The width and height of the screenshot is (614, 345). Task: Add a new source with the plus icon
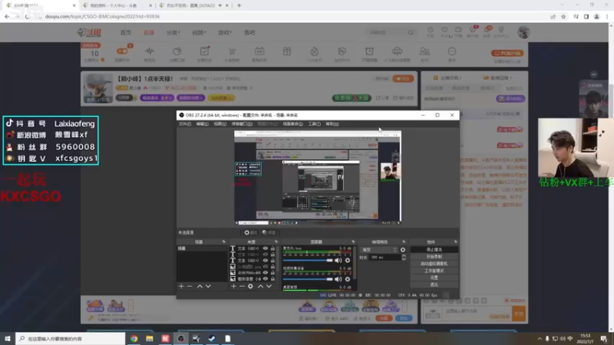pos(234,286)
